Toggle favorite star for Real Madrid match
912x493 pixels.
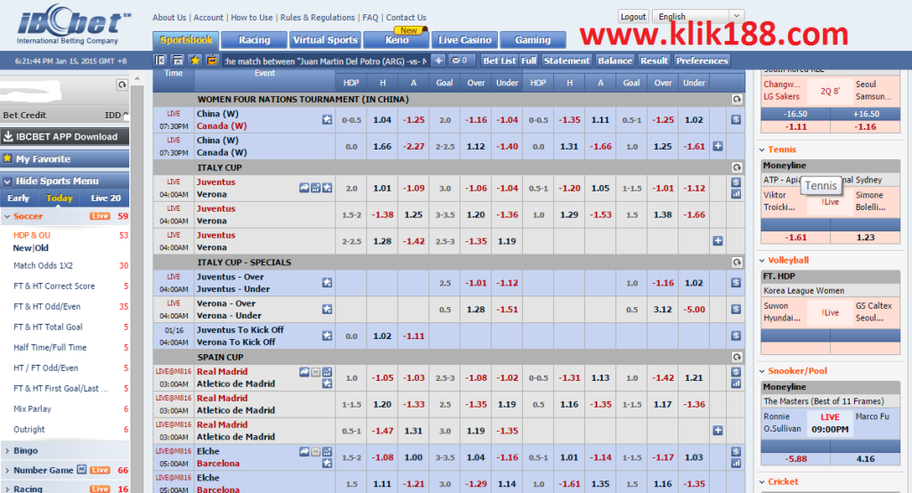pos(328,384)
